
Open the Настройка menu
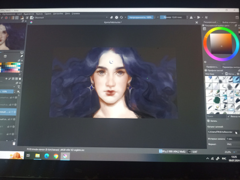pos(58,14)
